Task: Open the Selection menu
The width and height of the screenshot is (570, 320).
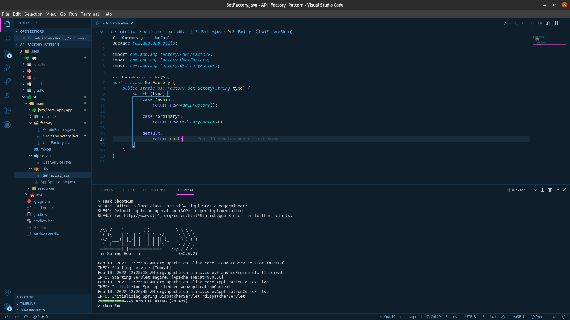Action: tap(33, 14)
